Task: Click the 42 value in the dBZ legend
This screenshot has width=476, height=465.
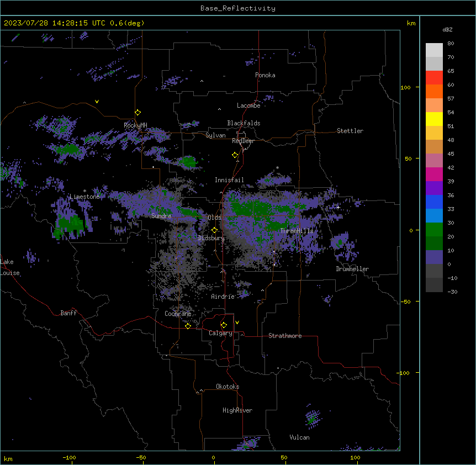Action: tap(451, 167)
